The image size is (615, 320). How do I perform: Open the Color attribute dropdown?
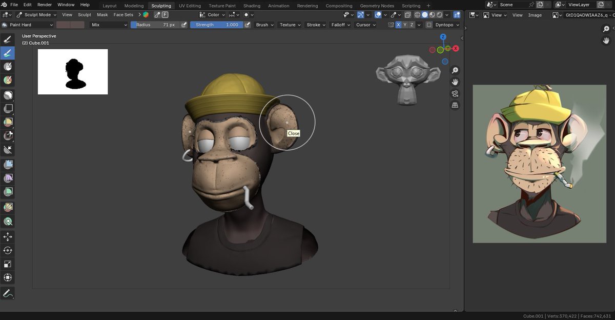(x=212, y=15)
